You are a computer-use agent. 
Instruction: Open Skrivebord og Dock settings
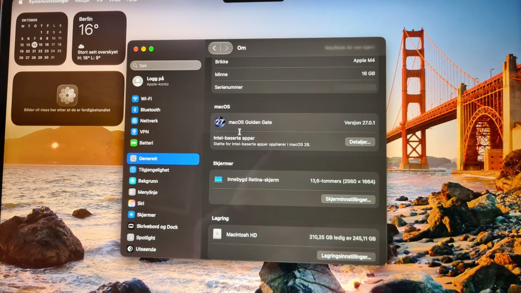point(153,227)
